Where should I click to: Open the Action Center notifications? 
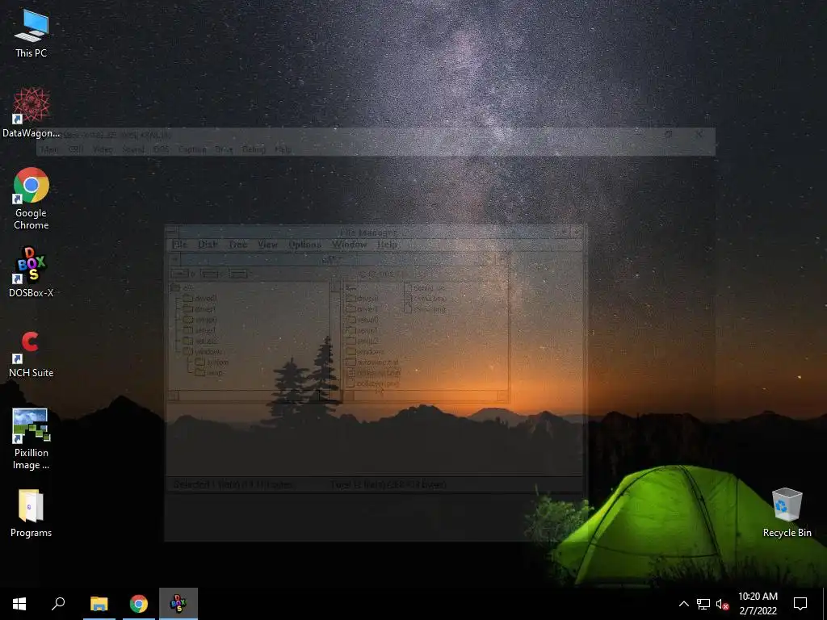coord(800,604)
